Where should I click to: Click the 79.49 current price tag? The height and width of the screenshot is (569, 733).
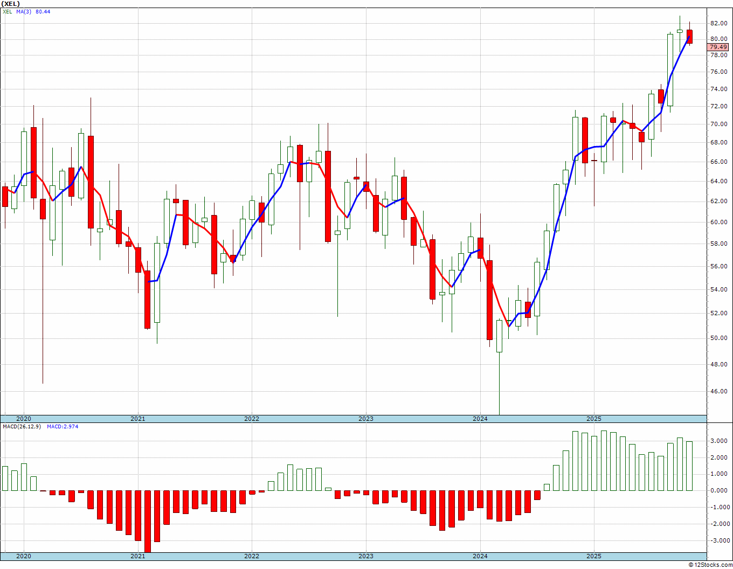tap(717, 47)
